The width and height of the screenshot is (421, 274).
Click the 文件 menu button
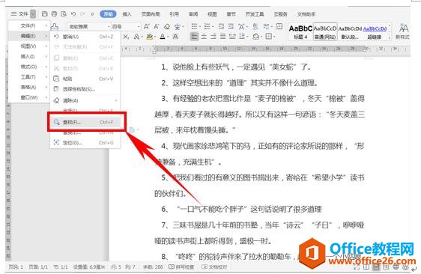point(19,14)
